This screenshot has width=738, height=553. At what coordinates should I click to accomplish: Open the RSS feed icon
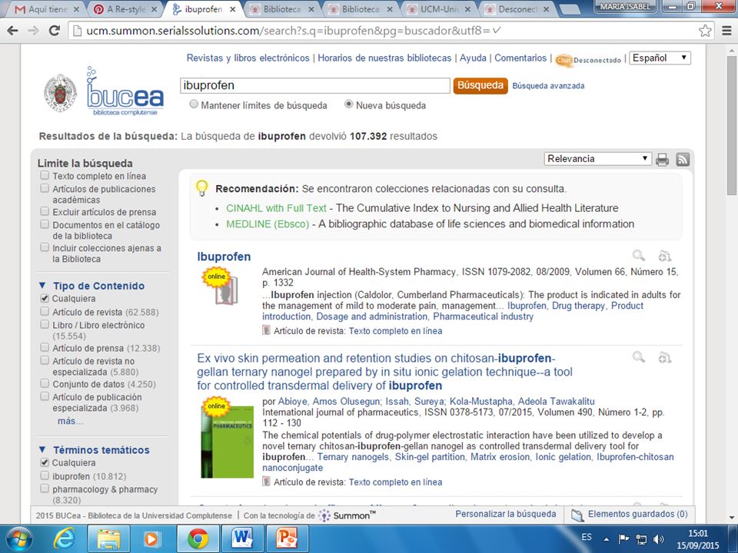(683, 160)
